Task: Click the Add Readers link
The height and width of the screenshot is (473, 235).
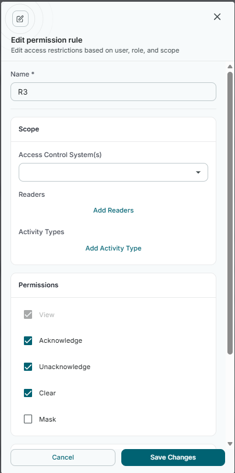Action: 113,210
